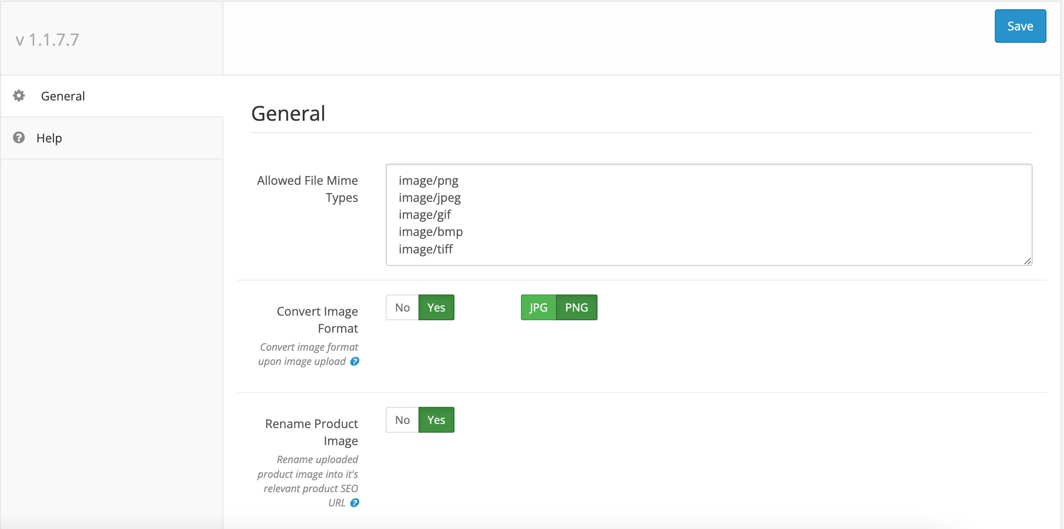Open the Convert Image Format help tooltip icon
This screenshot has height=529, width=1064.
(x=354, y=362)
